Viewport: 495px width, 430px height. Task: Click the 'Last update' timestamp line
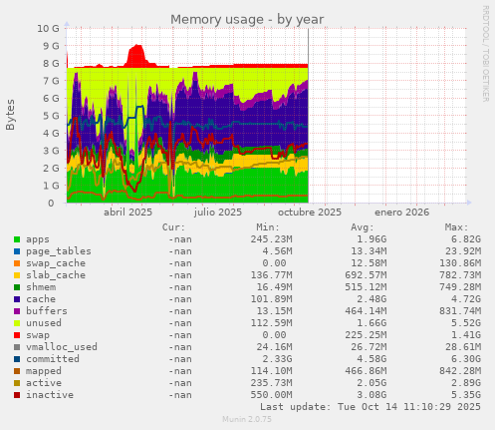[371, 407]
